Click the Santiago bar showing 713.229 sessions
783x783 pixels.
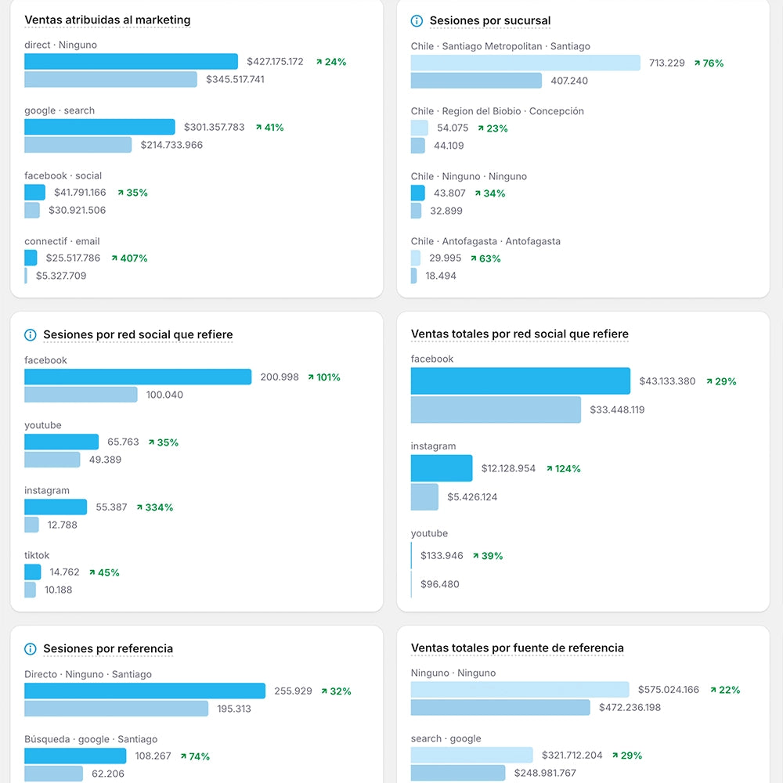525,63
